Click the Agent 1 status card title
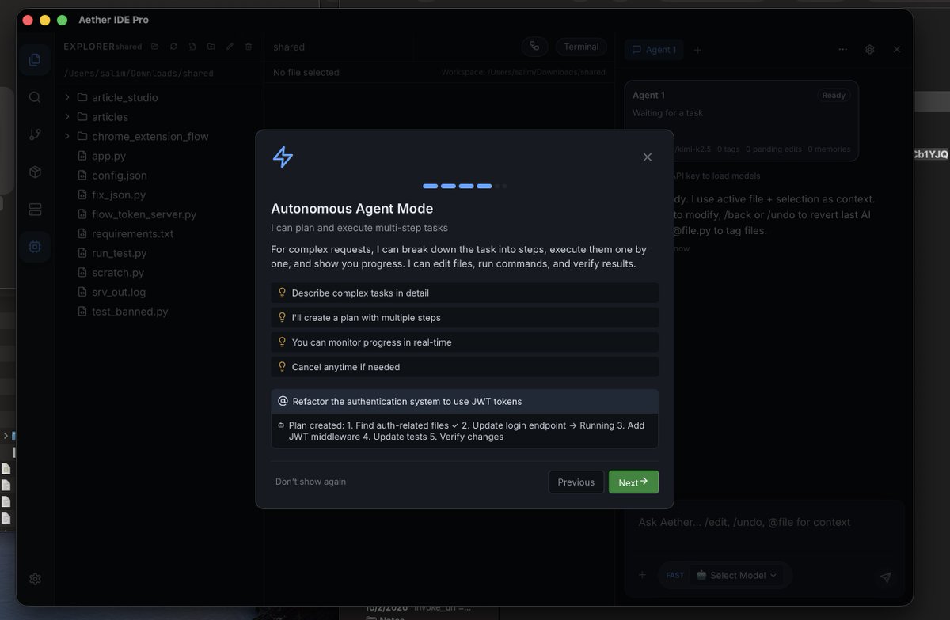Screen dimensions: 950x620 point(648,95)
